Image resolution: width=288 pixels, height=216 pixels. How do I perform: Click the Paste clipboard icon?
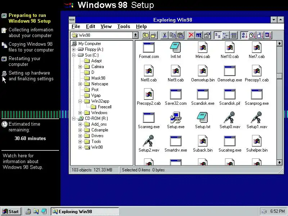coord(180,35)
